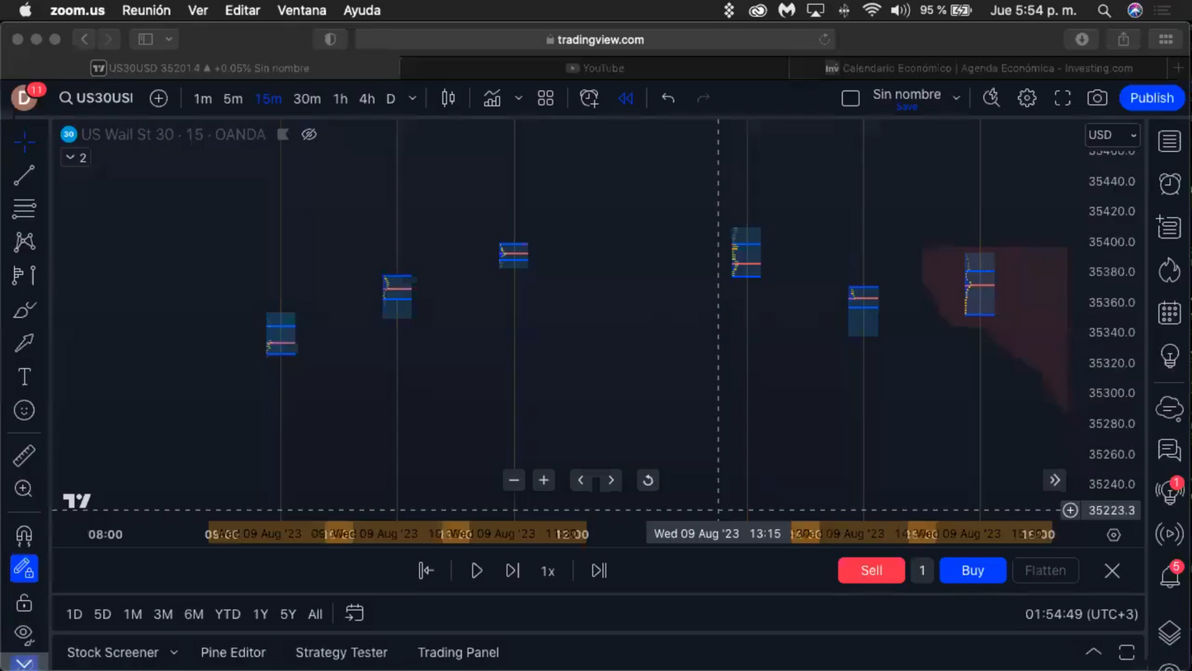Select the Trend Line drawing tool
Image resolution: width=1192 pixels, height=671 pixels.
24,175
